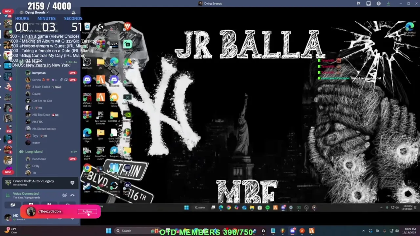Select user 'Davee' in voice channel
This screenshot has height=236, width=420.
[51, 94]
